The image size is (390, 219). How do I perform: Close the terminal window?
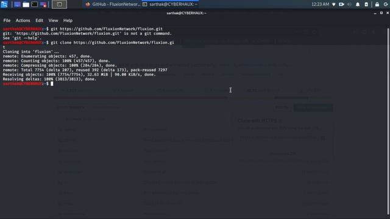point(388,13)
